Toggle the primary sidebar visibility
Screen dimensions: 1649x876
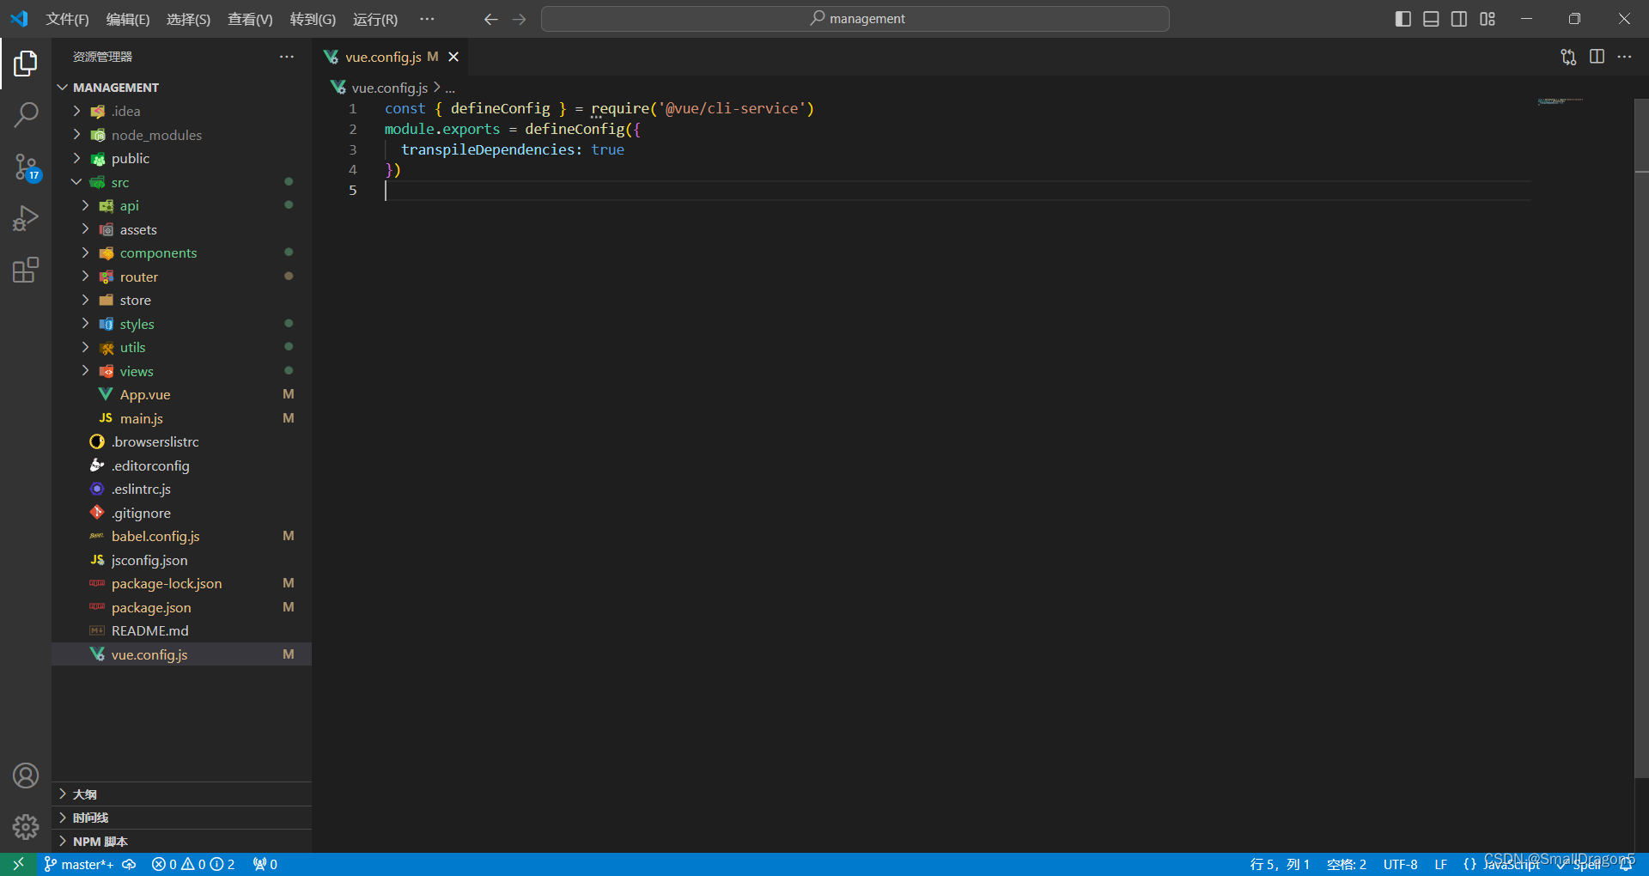[x=1403, y=18]
